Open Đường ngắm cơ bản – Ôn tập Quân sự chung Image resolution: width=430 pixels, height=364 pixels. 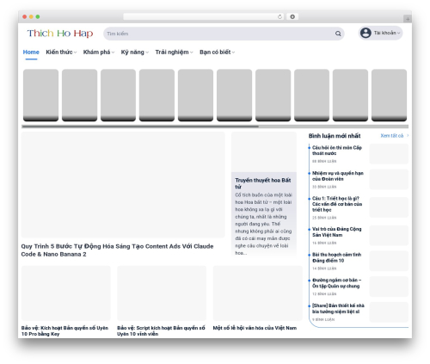point(336,283)
